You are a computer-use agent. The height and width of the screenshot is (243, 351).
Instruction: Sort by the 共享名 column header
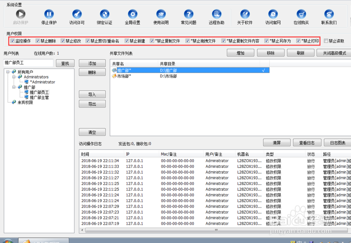tap(134, 64)
